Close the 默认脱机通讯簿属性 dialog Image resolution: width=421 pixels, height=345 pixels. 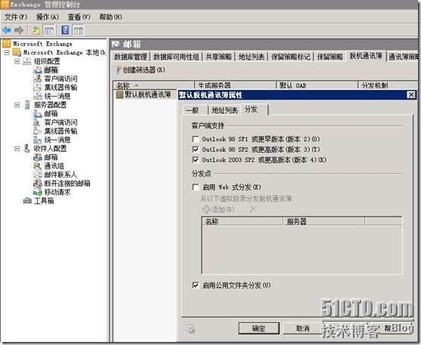(411, 95)
